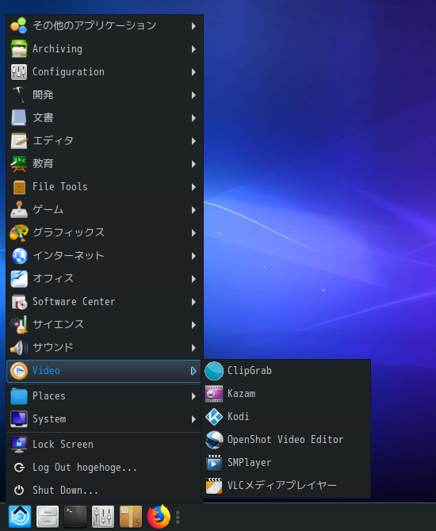Open OpenShot Video Editor
Image resolution: width=436 pixels, height=531 pixels.
286,440
